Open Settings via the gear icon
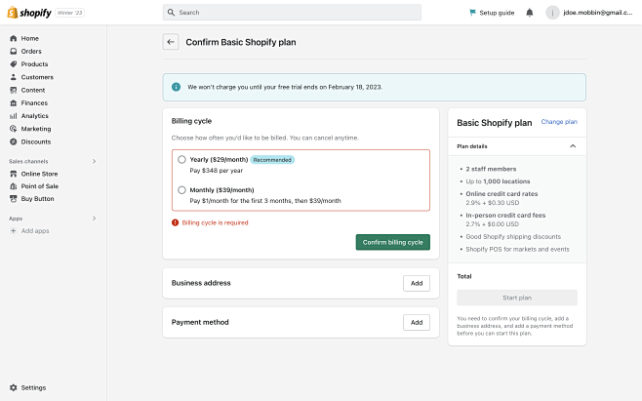This screenshot has width=642, height=401. click(14, 387)
